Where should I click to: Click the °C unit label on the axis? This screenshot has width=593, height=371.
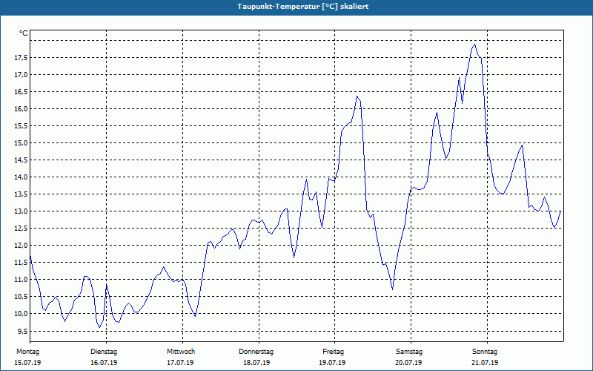(24, 33)
